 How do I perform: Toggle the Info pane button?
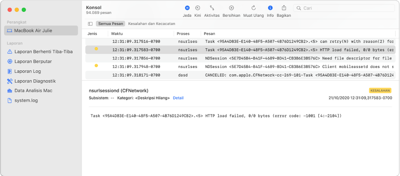coord(270,8)
